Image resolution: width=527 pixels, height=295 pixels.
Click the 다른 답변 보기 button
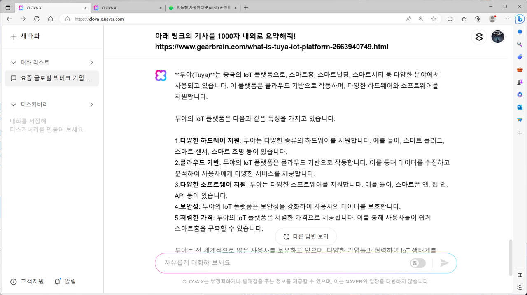(306, 236)
